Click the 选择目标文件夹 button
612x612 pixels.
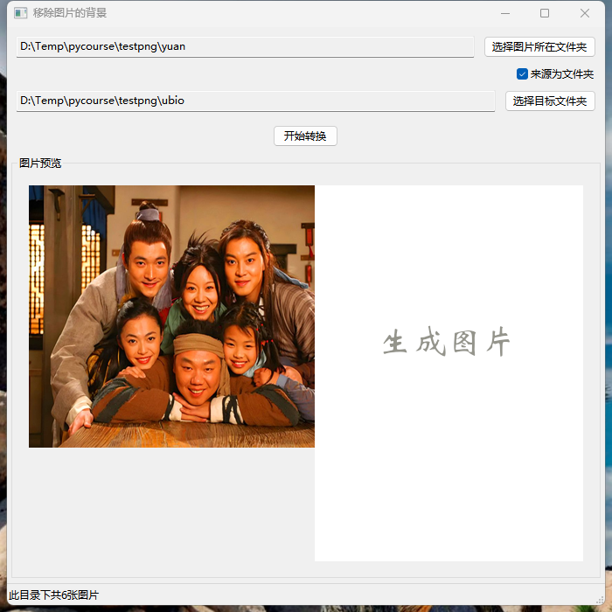(x=550, y=101)
